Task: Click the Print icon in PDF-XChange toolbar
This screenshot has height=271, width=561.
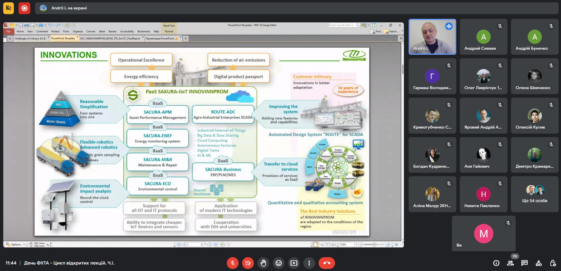Action: point(26,25)
